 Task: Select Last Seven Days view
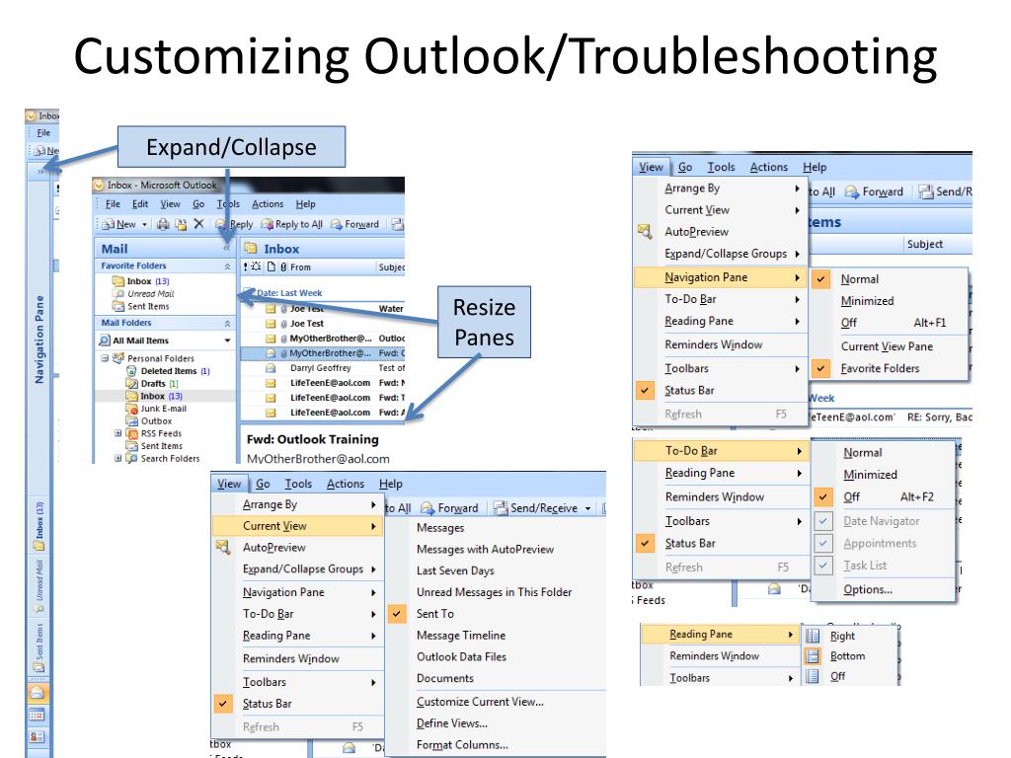pos(455,570)
